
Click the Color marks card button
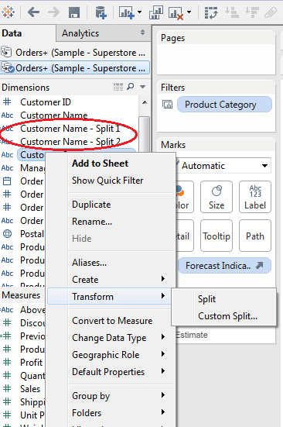coord(185,197)
